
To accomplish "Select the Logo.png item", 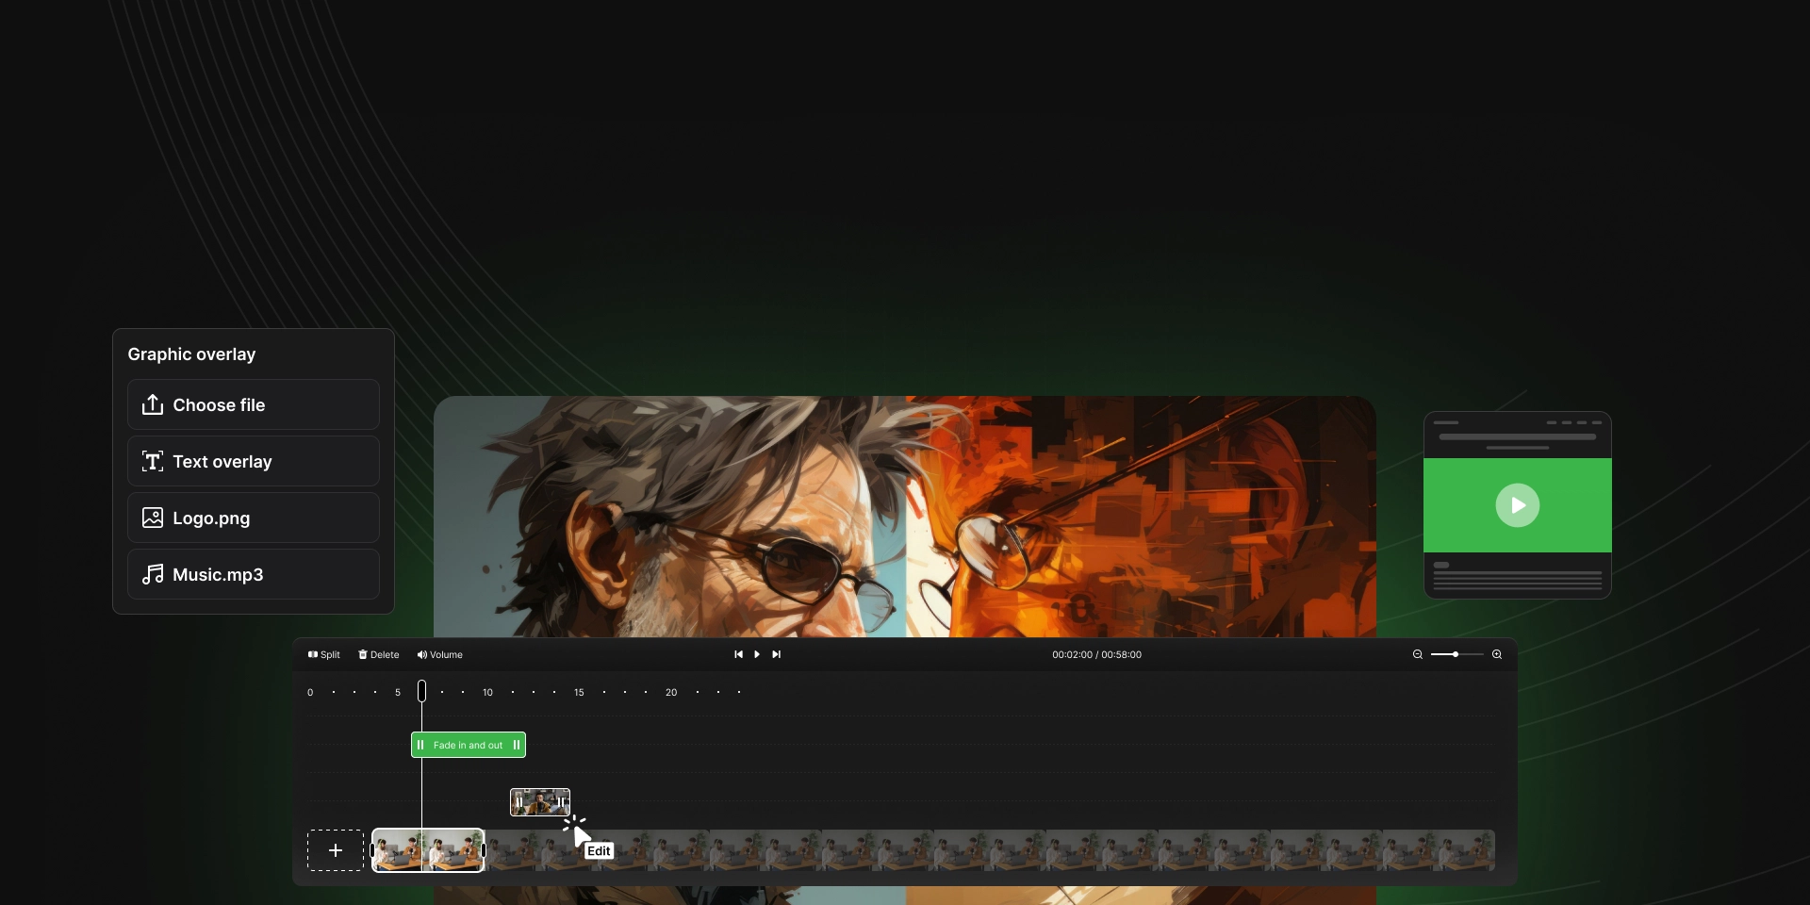I will (x=254, y=518).
